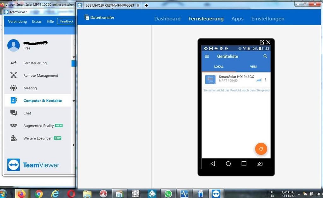Click the Weitere Lösungen puzzle icon
This screenshot has width=323, height=198.
click(14, 138)
